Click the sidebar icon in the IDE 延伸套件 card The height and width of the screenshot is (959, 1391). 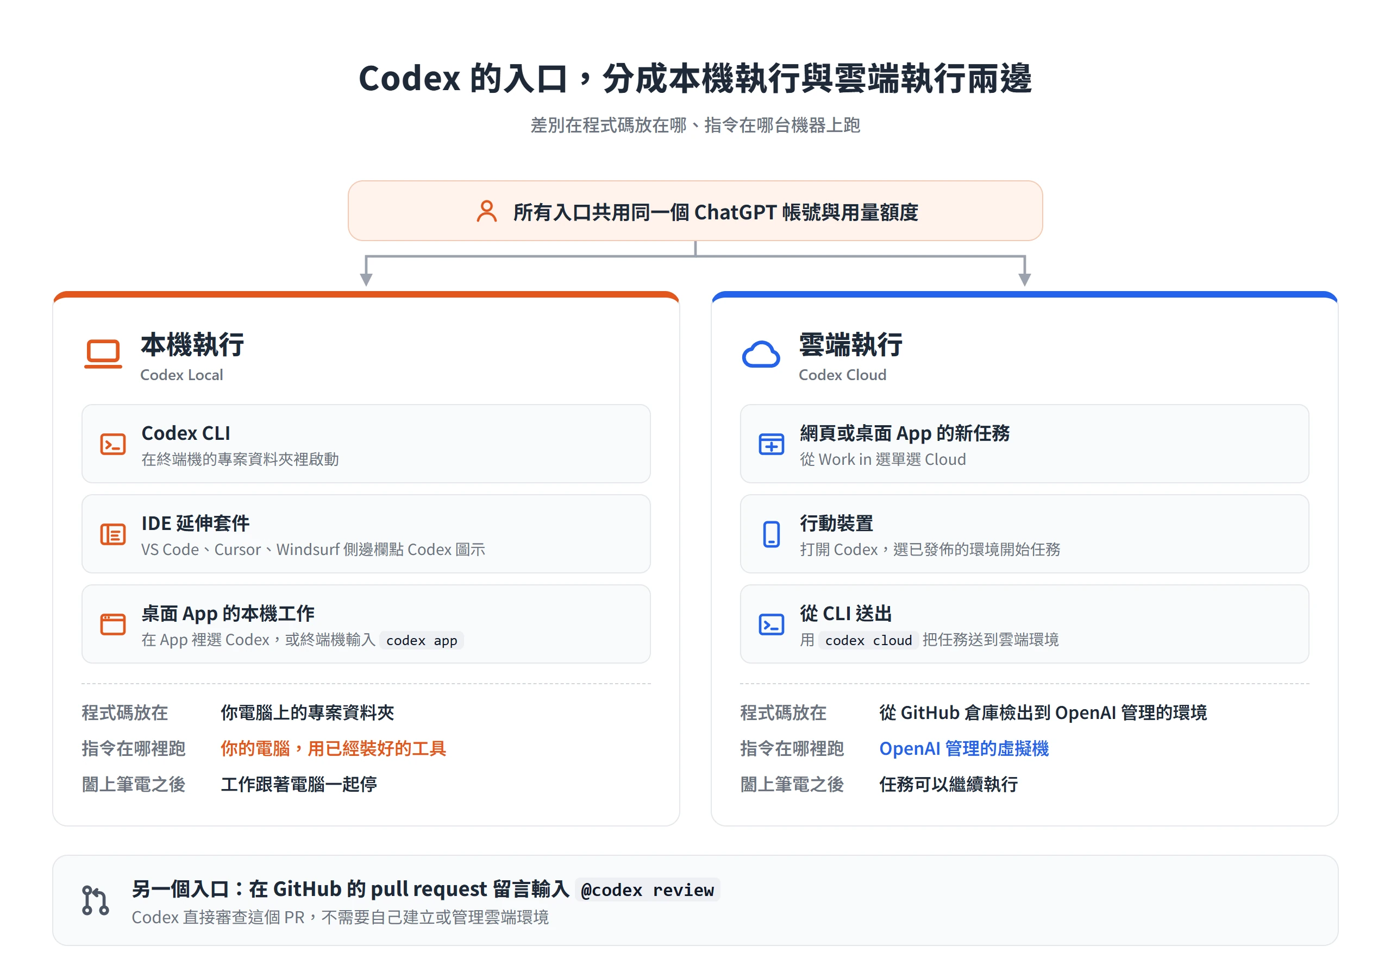pos(112,534)
